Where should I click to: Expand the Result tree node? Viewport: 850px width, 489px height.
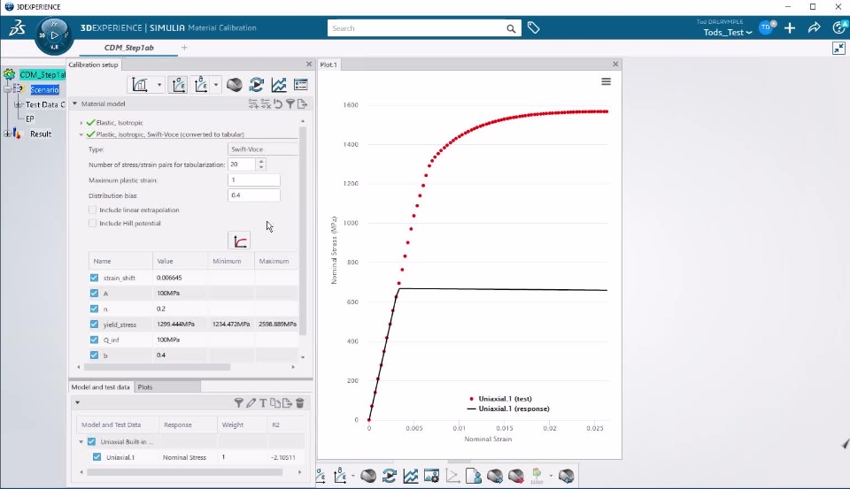coord(6,134)
